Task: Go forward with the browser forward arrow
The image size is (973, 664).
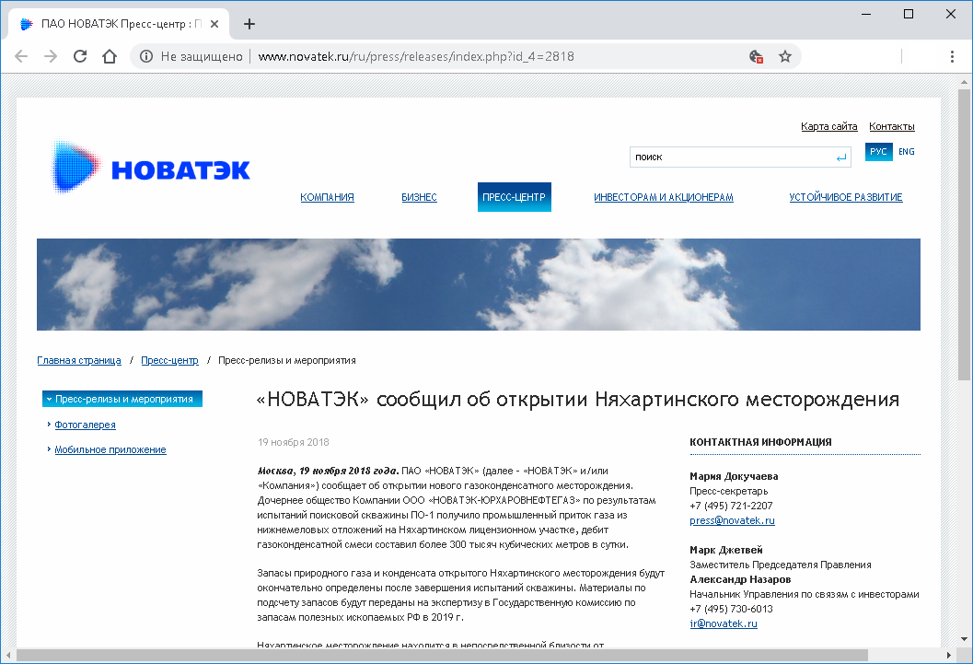Action: [51, 56]
